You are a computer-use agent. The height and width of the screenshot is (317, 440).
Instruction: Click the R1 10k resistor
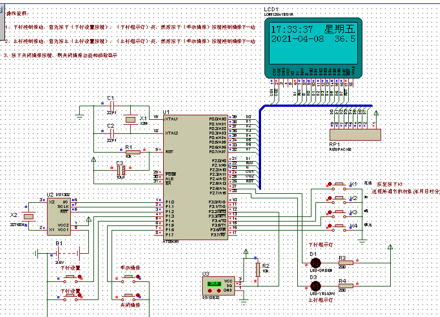[x=133, y=152]
